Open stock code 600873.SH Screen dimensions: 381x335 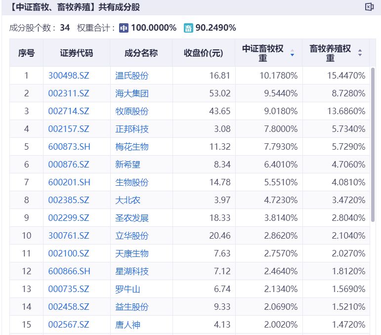70,147
